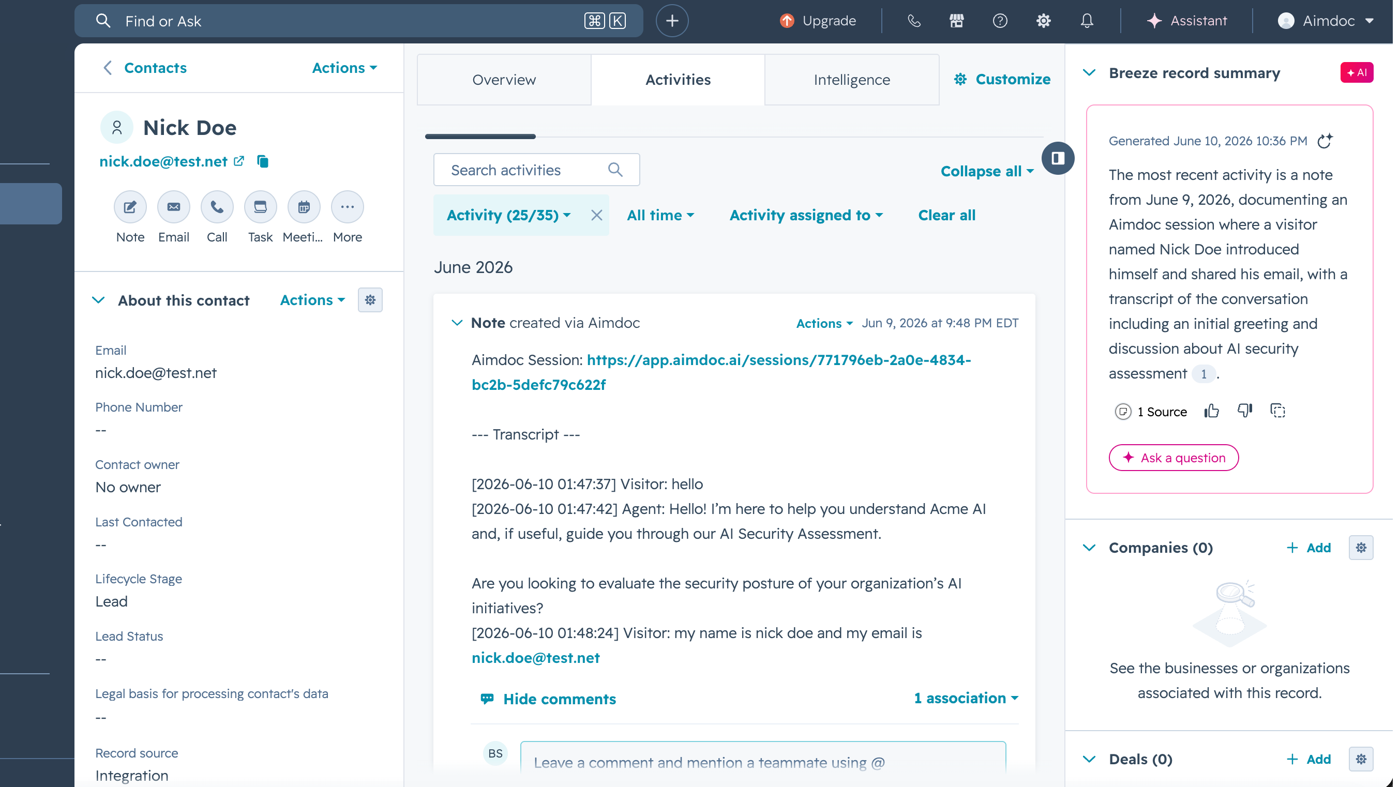Open the help question mark icon
The image size is (1399, 787).
[x=1000, y=21]
